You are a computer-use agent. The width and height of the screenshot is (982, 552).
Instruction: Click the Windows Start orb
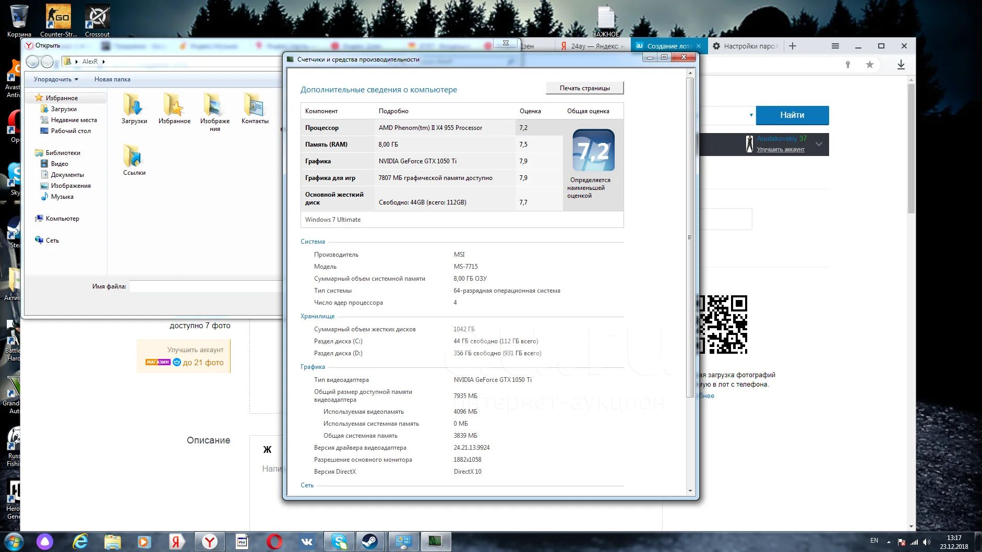pos(13,542)
